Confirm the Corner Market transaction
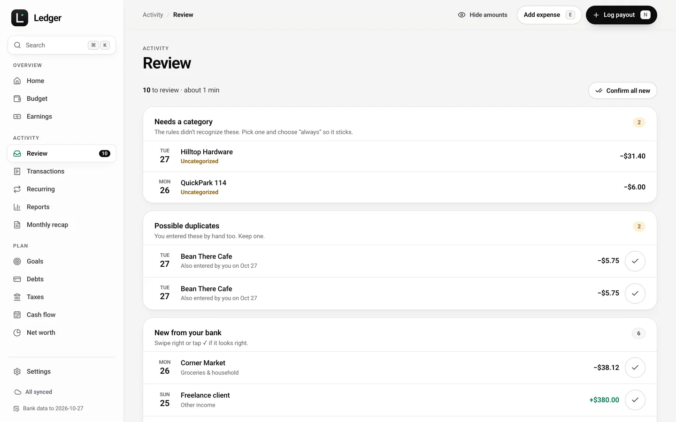This screenshot has height=422, width=676. [635, 368]
